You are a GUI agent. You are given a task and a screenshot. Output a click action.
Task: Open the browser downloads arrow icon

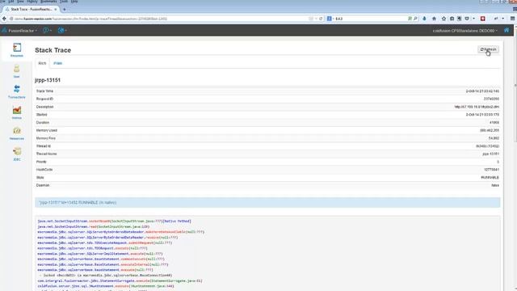[x=424, y=19]
